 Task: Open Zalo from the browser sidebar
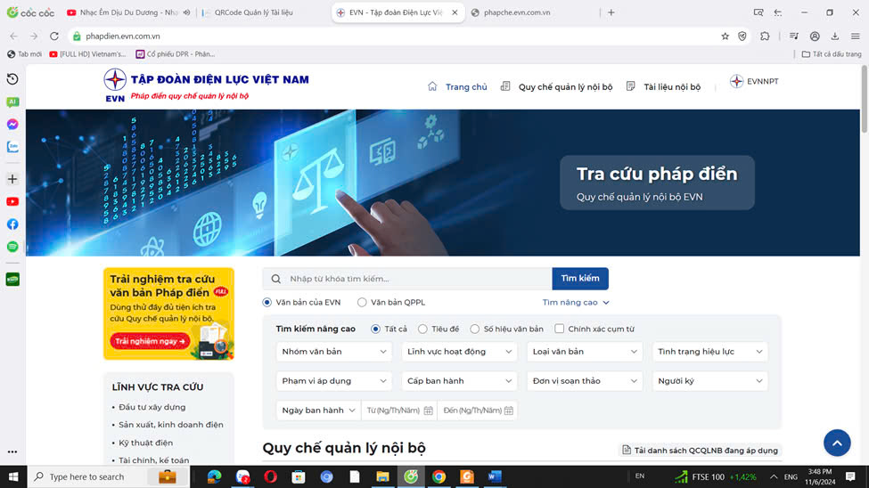coord(12,147)
